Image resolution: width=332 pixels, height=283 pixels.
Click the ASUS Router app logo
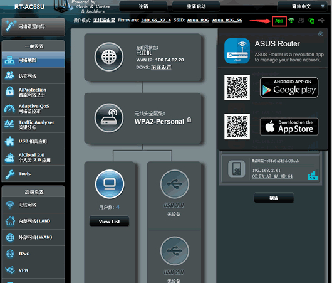(x=237, y=51)
